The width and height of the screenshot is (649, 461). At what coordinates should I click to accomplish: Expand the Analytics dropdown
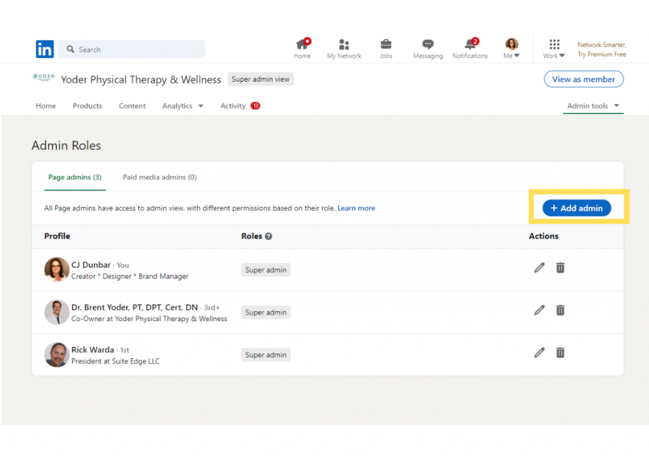(183, 106)
